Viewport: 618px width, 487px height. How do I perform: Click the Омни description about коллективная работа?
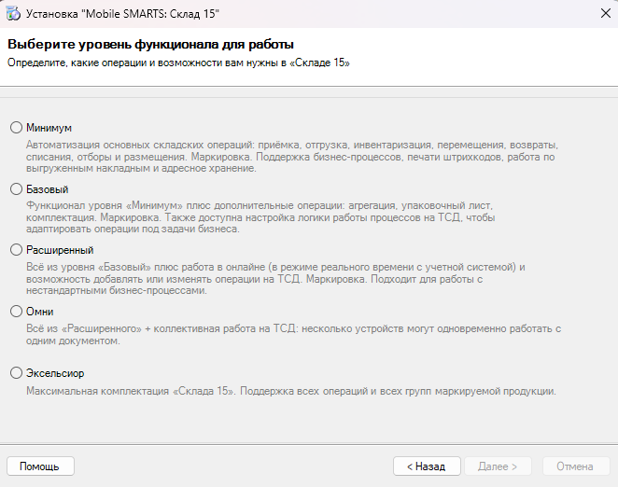[292, 334]
